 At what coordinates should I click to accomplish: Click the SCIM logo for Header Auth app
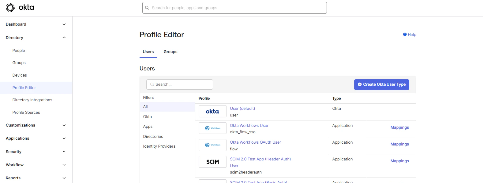(212, 162)
